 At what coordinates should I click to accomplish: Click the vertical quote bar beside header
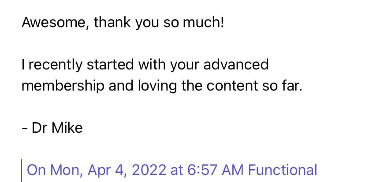click(22, 171)
